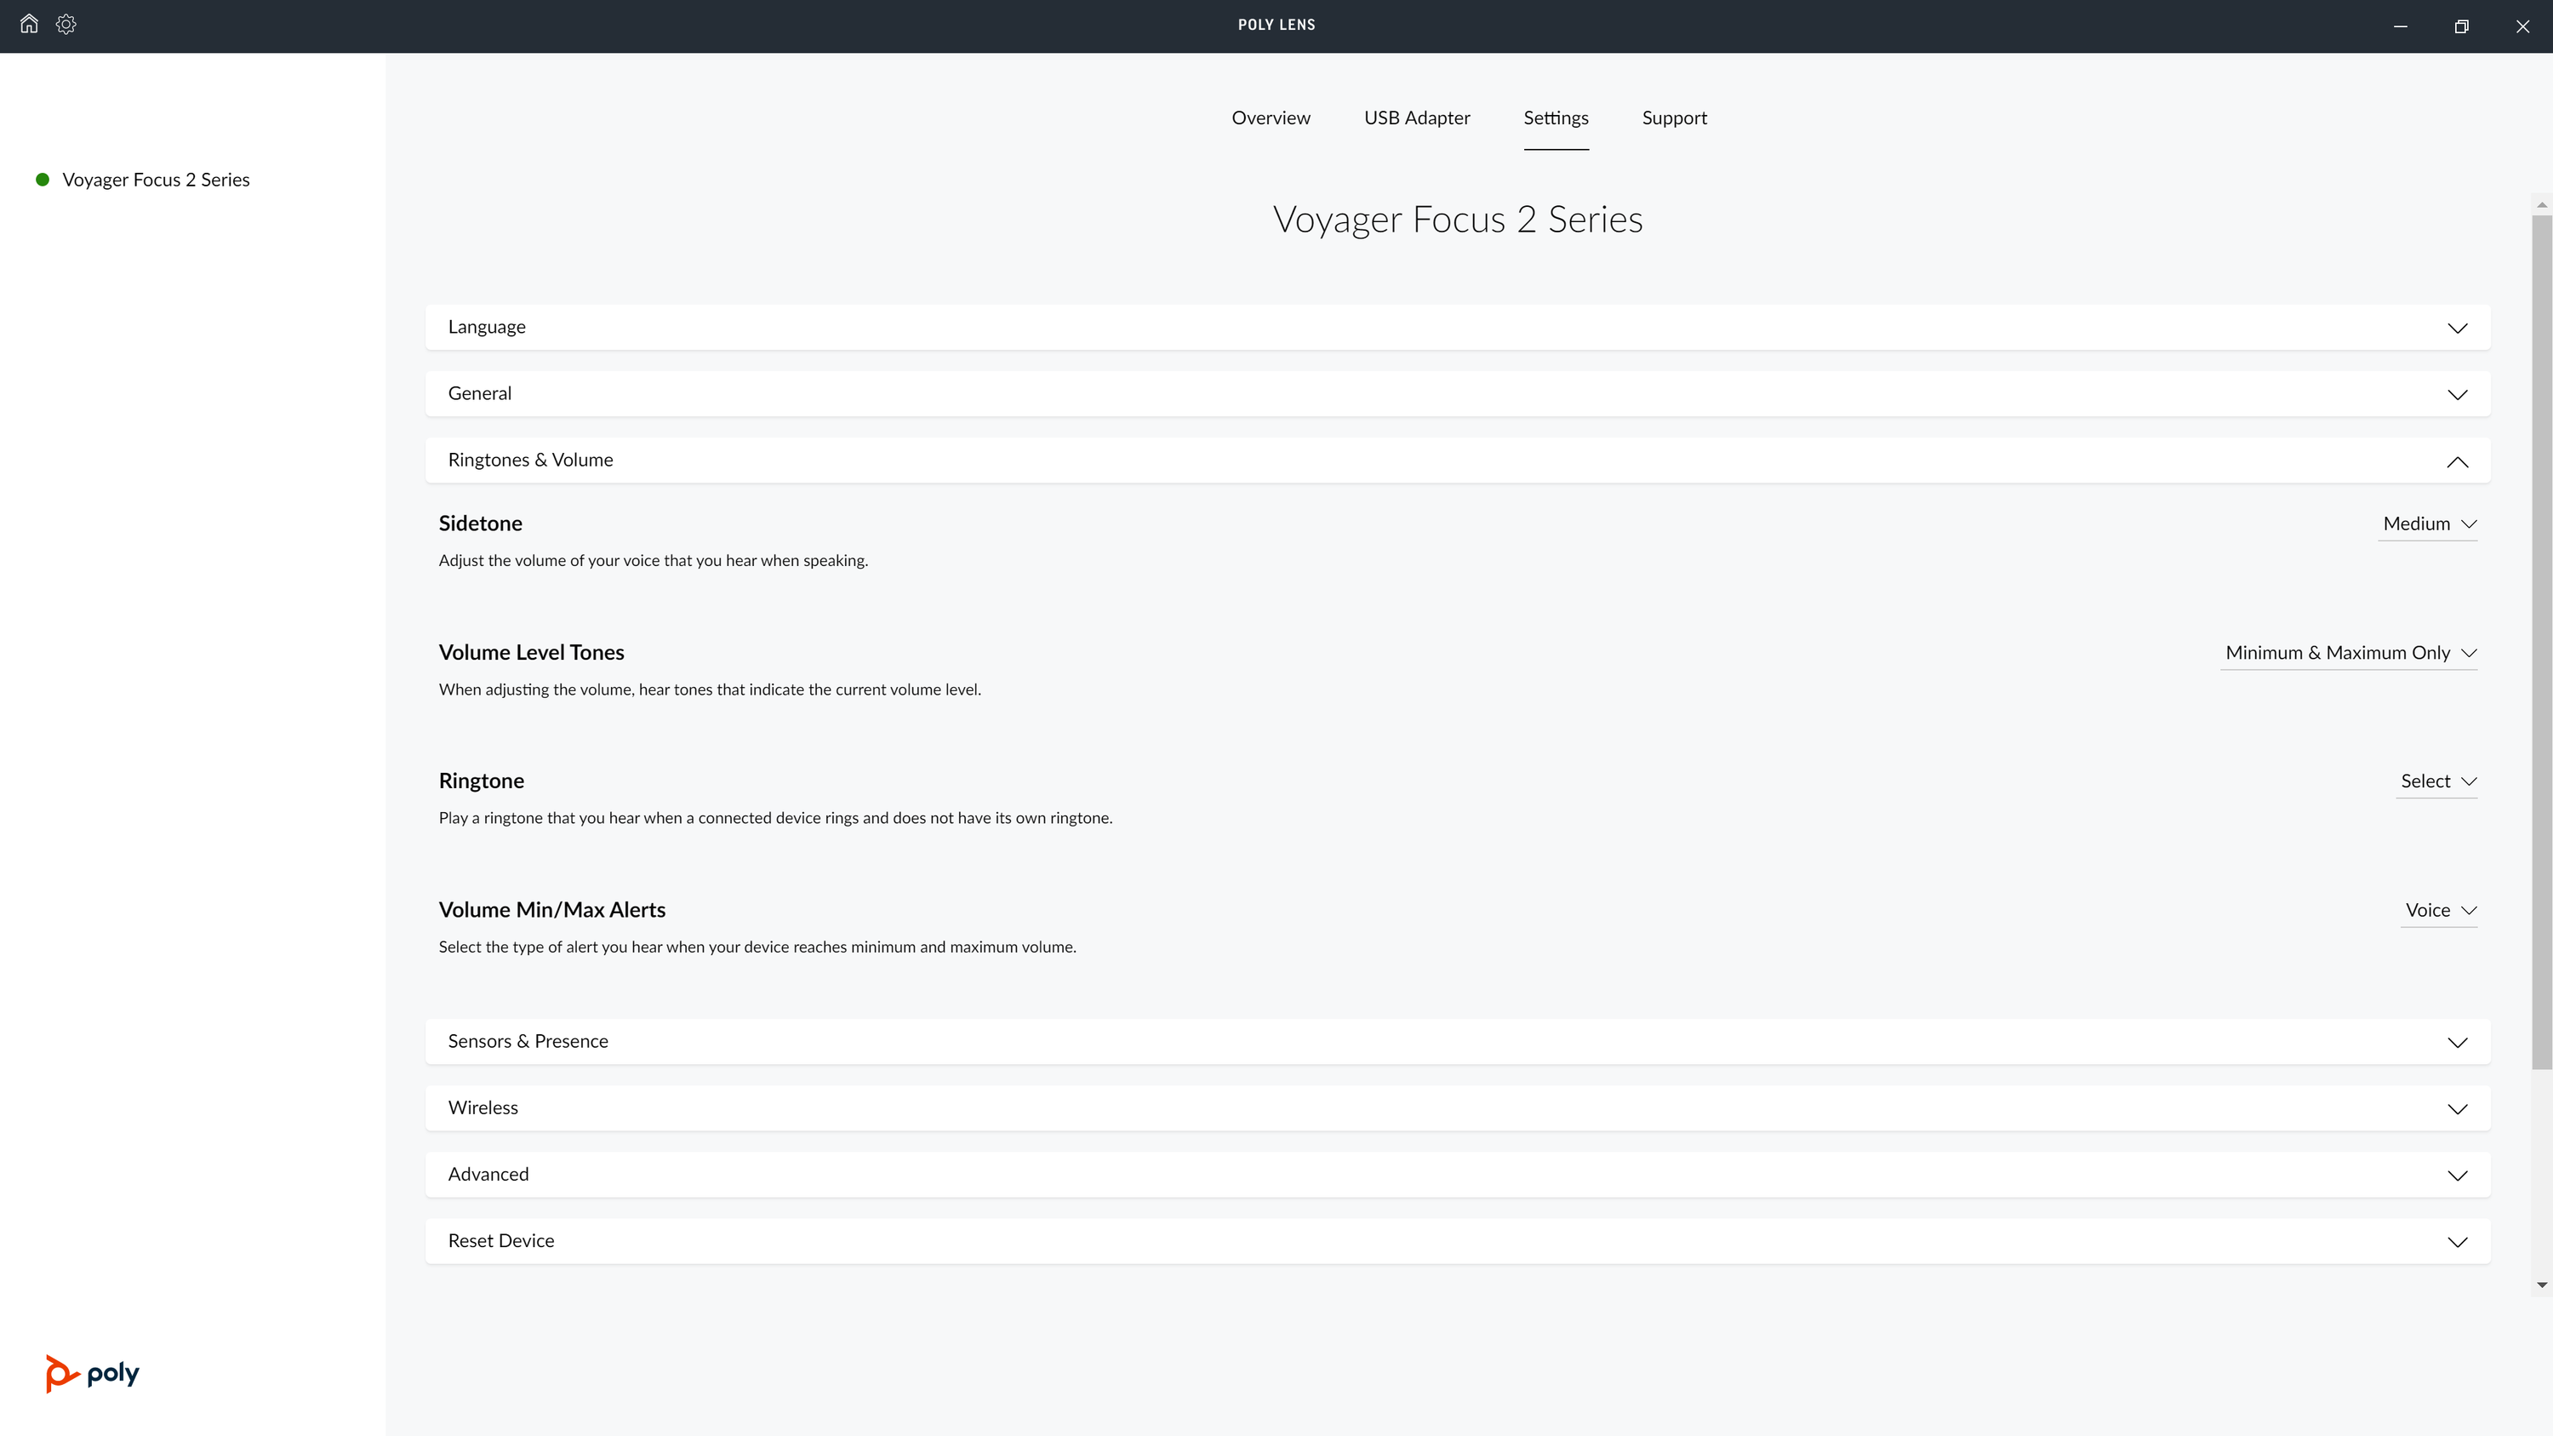Select Voyager Focus 2 Series in sidebar
The width and height of the screenshot is (2553, 1436).
[x=156, y=180]
